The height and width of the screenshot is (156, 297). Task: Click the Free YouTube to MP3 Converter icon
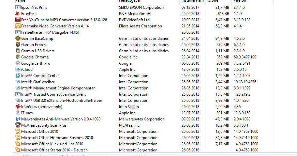tap(18, 20)
